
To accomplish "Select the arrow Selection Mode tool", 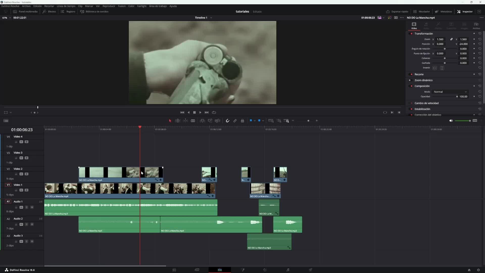I will pos(170,121).
